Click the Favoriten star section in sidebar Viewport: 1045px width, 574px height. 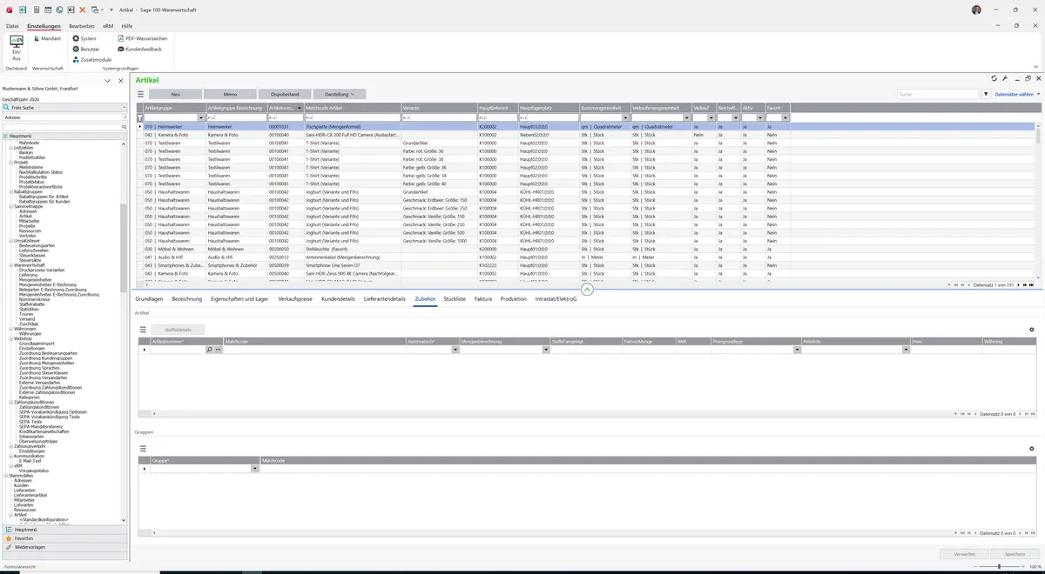[64, 538]
